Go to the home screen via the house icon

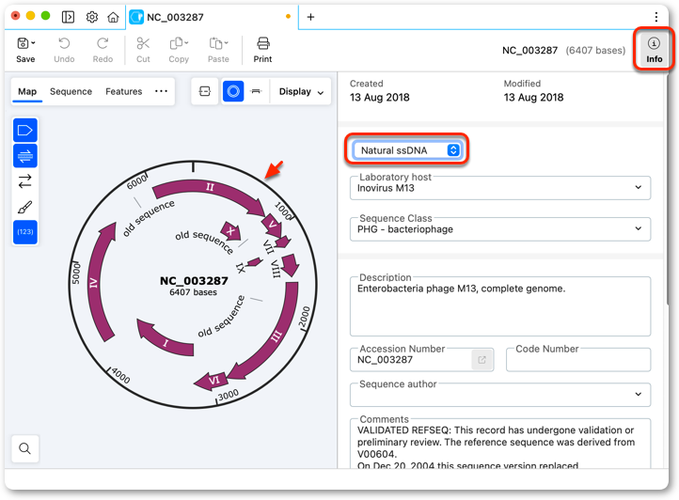coord(113,17)
